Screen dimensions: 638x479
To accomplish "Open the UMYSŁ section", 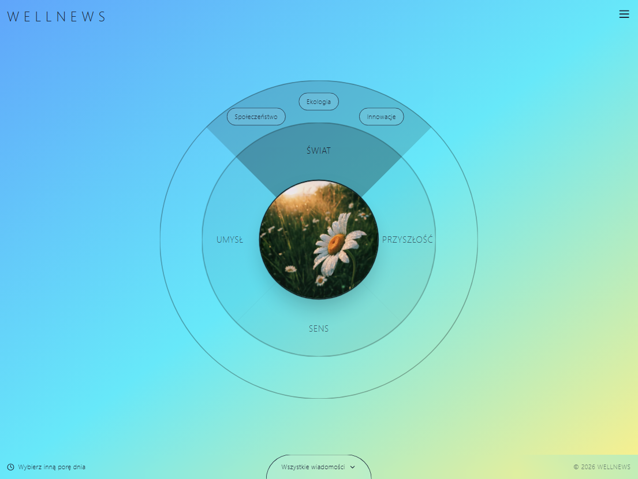I will point(229,240).
